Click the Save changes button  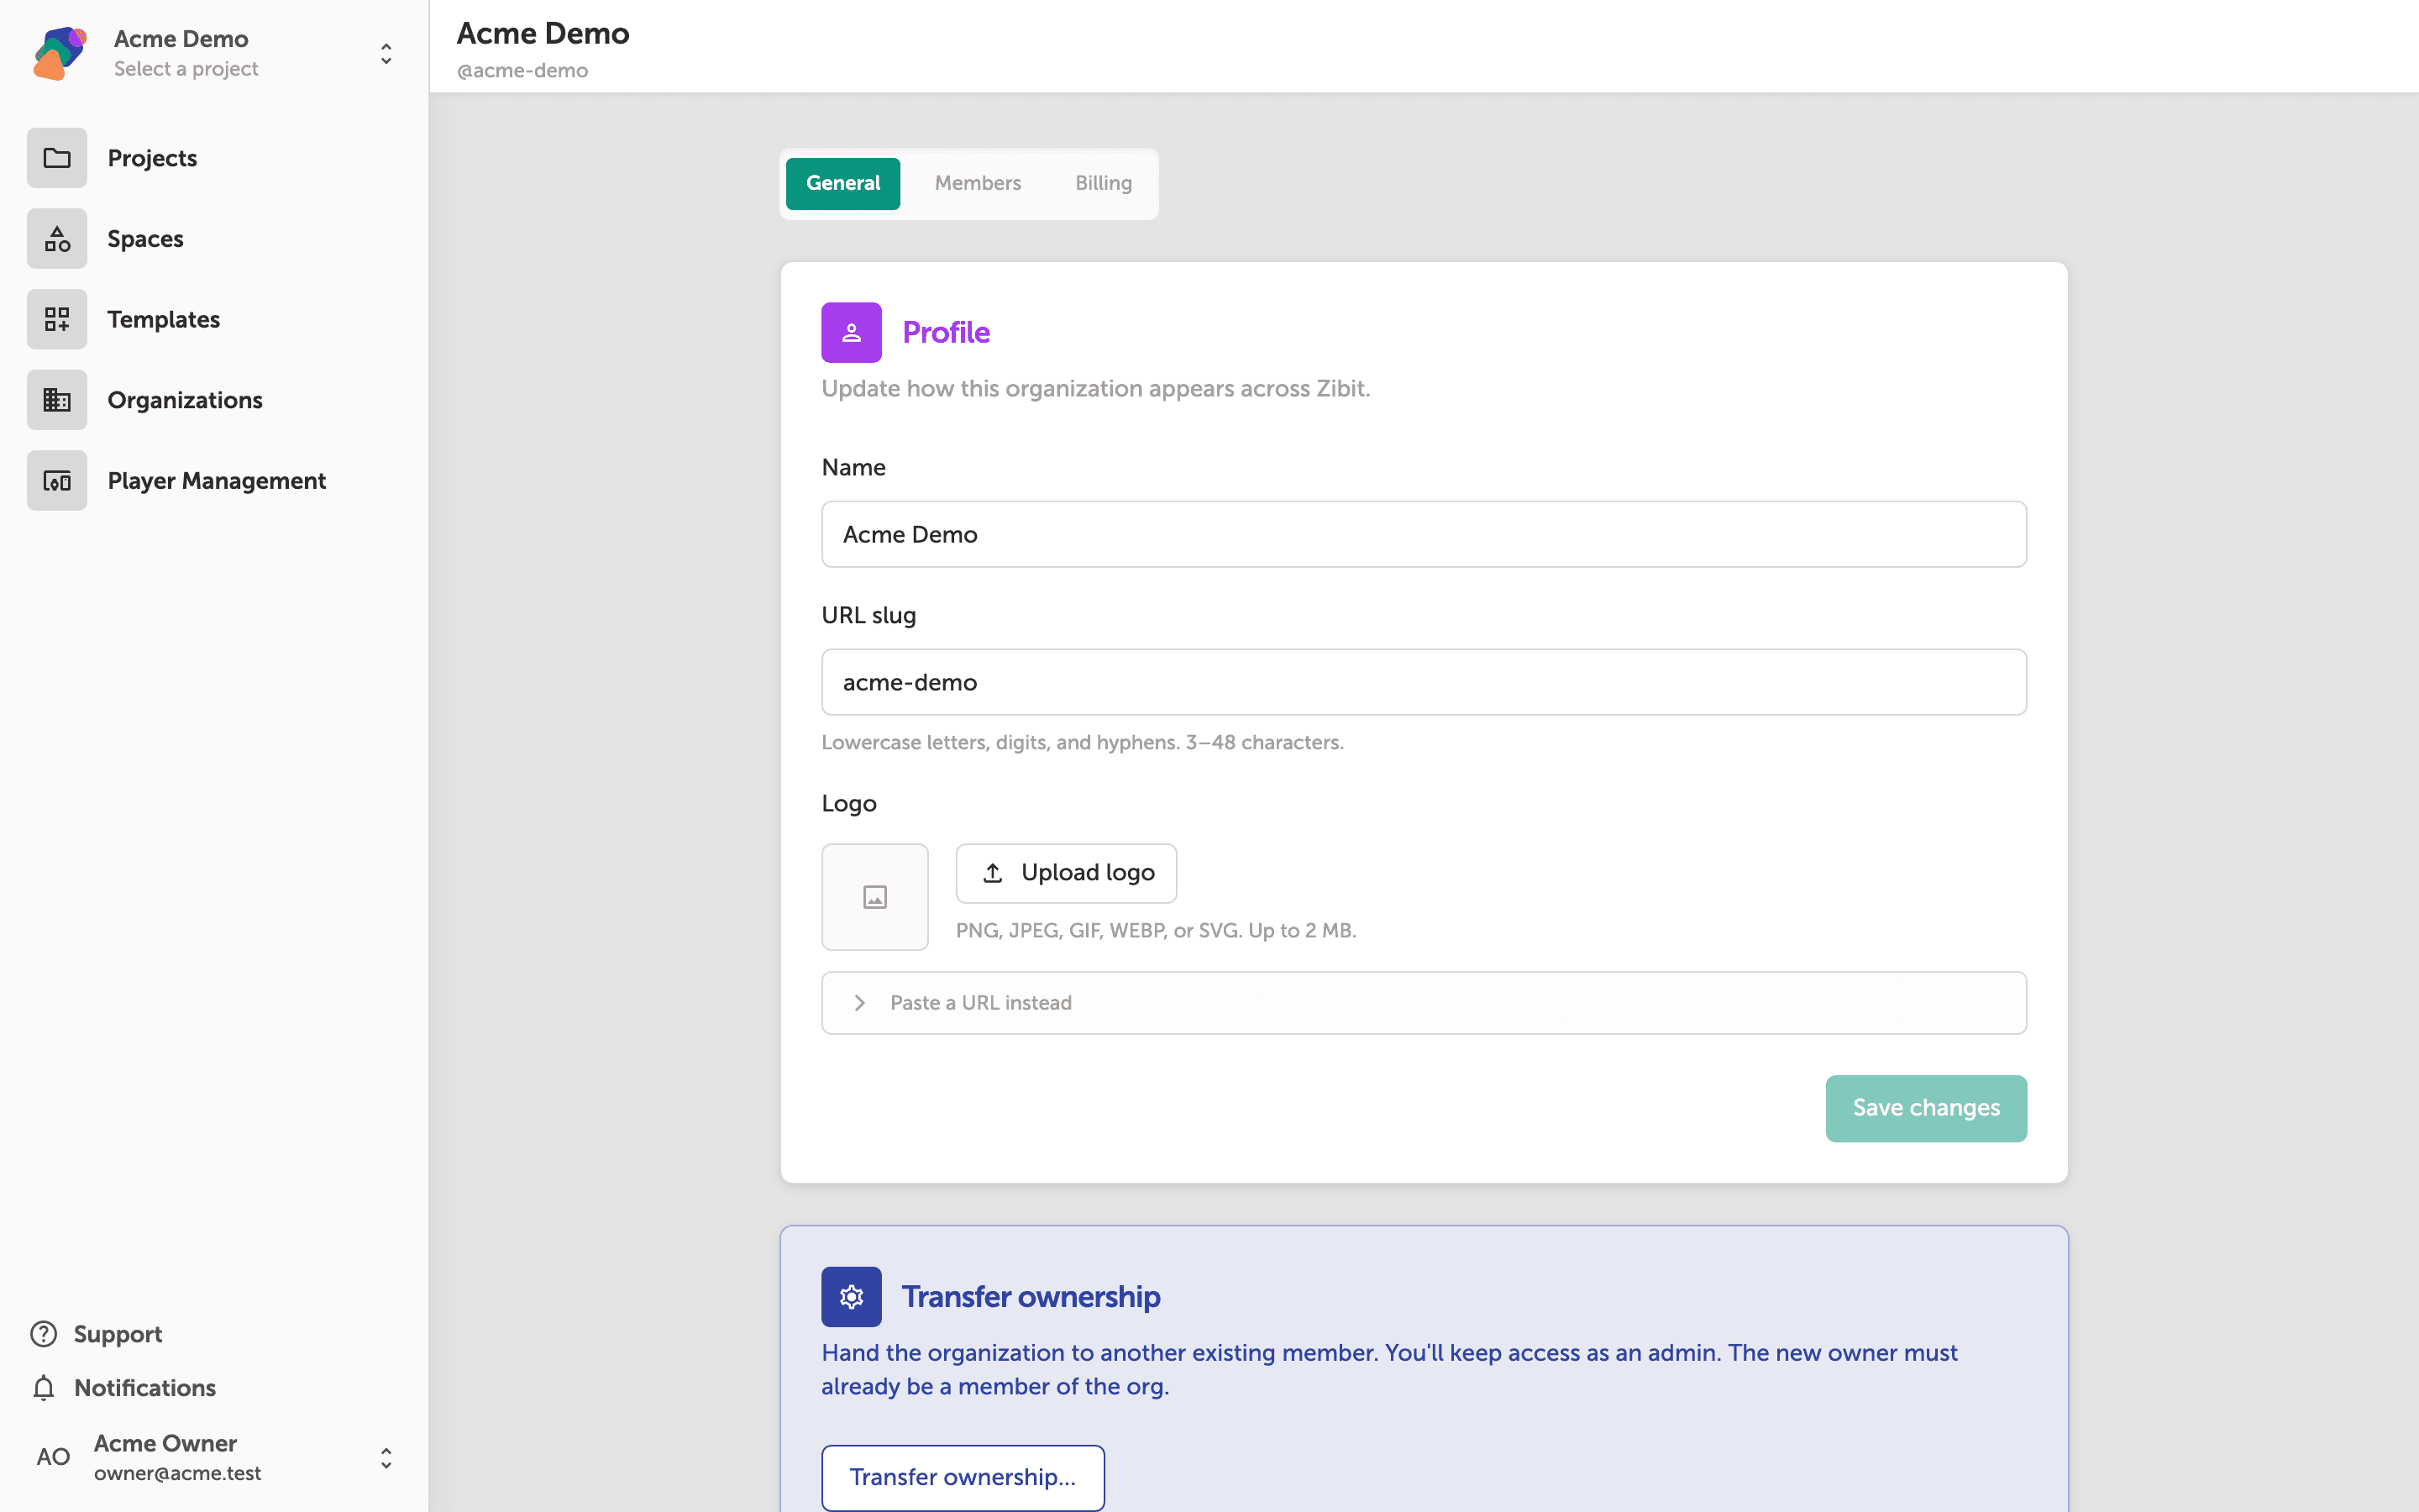[1926, 1108]
